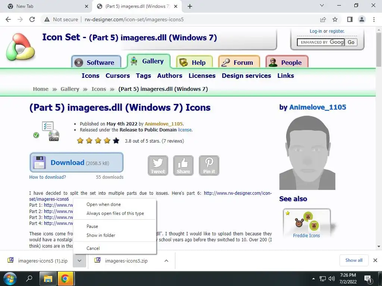Close the downloads bar
382x286 pixels.
(x=375, y=260)
